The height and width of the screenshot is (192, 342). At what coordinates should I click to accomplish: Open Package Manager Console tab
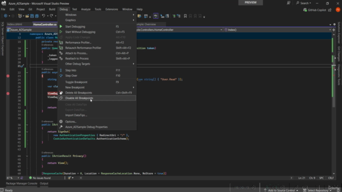[x=21, y=183]
